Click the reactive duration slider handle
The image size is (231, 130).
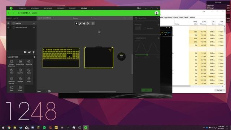coord(147,55)
